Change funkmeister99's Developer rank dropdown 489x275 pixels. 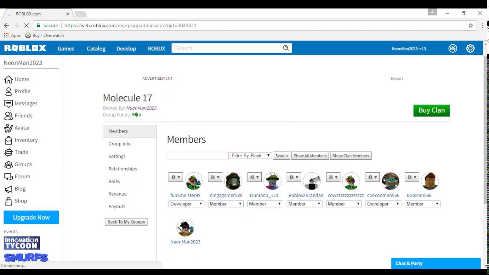point(186,204)
